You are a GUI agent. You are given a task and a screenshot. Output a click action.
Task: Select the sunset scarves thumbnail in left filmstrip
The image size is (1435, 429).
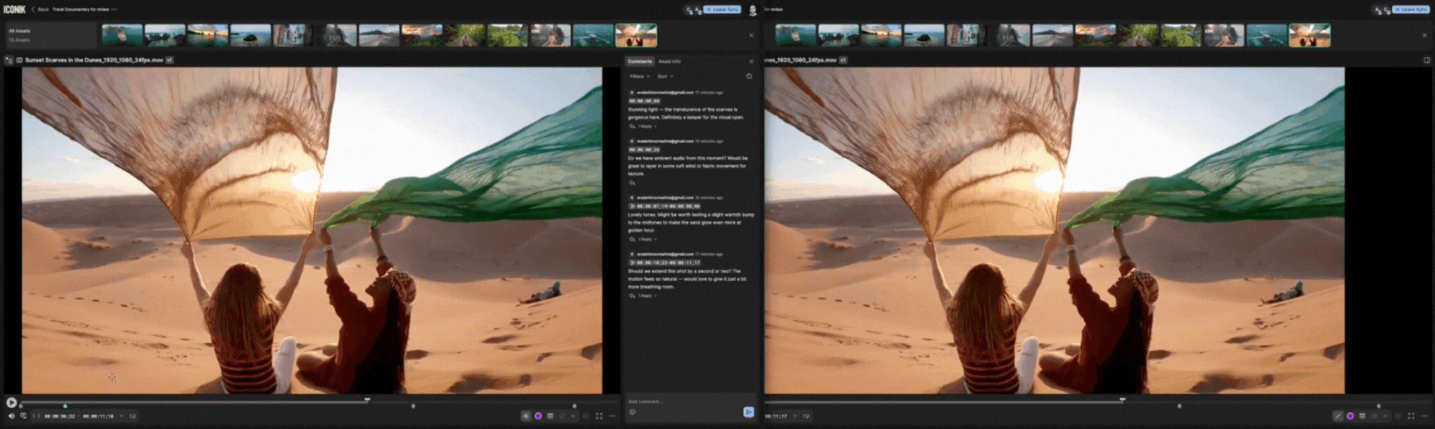point(637,35)
